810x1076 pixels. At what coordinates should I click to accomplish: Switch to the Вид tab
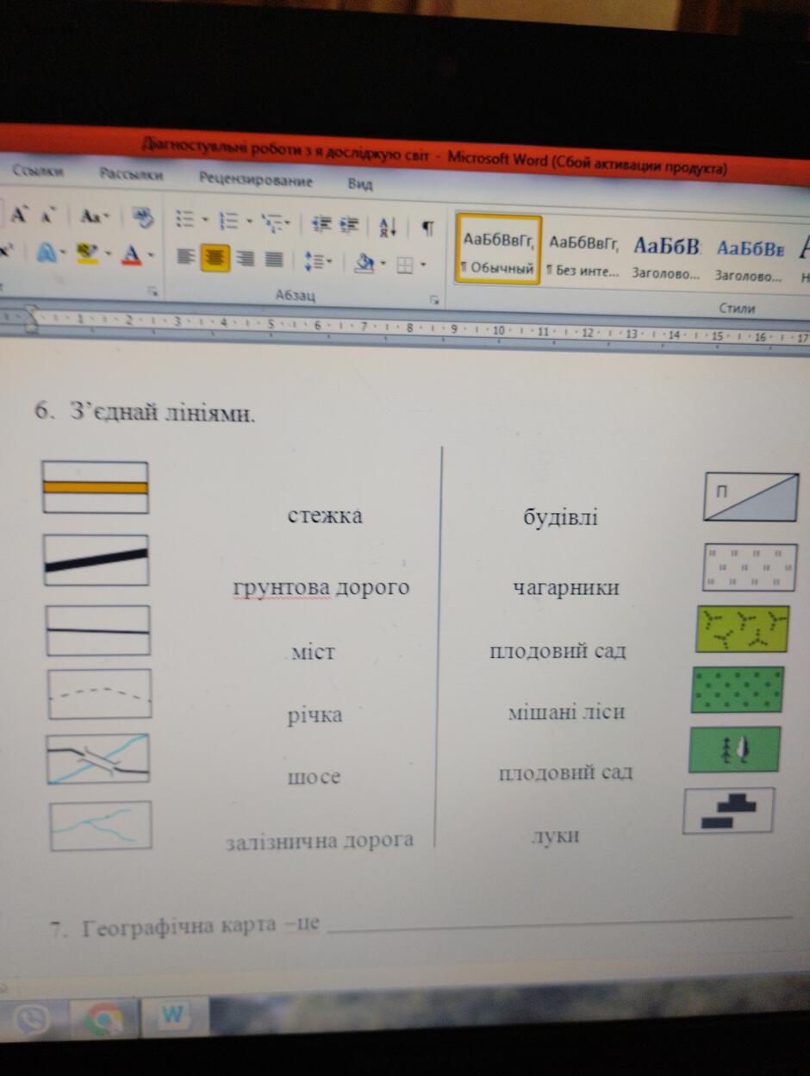pos(360,184)
